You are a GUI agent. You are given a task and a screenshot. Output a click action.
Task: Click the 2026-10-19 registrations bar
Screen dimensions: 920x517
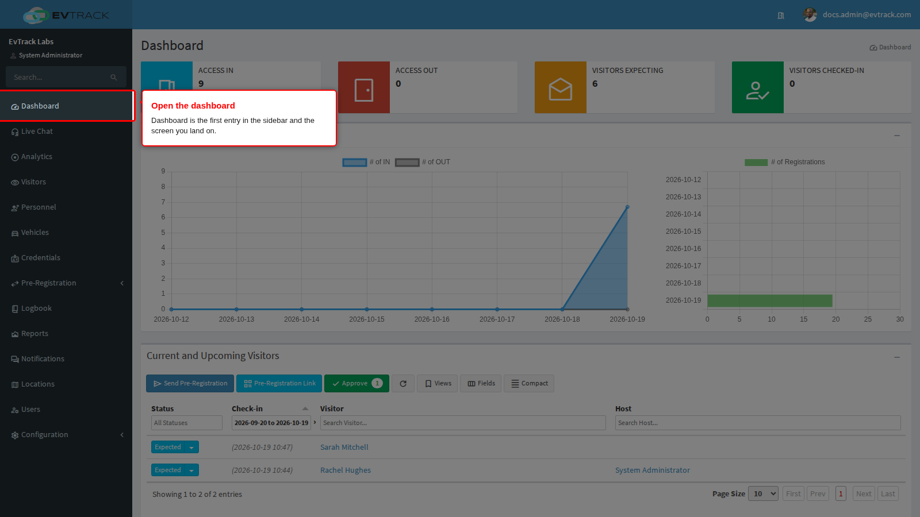point(770,300)
